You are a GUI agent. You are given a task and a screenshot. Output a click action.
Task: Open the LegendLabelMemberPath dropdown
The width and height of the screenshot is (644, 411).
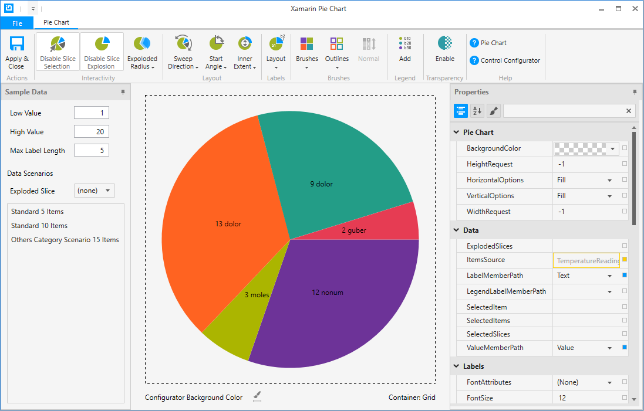609,291
